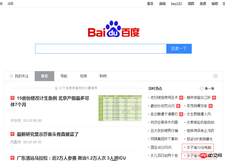The width and height of the screenshot is (225, 161).
Task: Click the 百度一下 search button
Action: tap(179, 49)
